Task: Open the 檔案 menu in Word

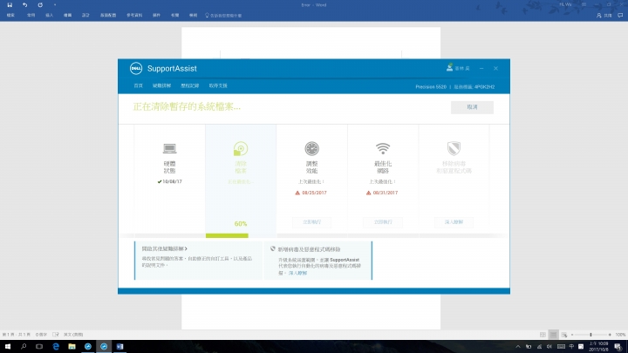Action: pyautogui.click(x=10, y=15)
